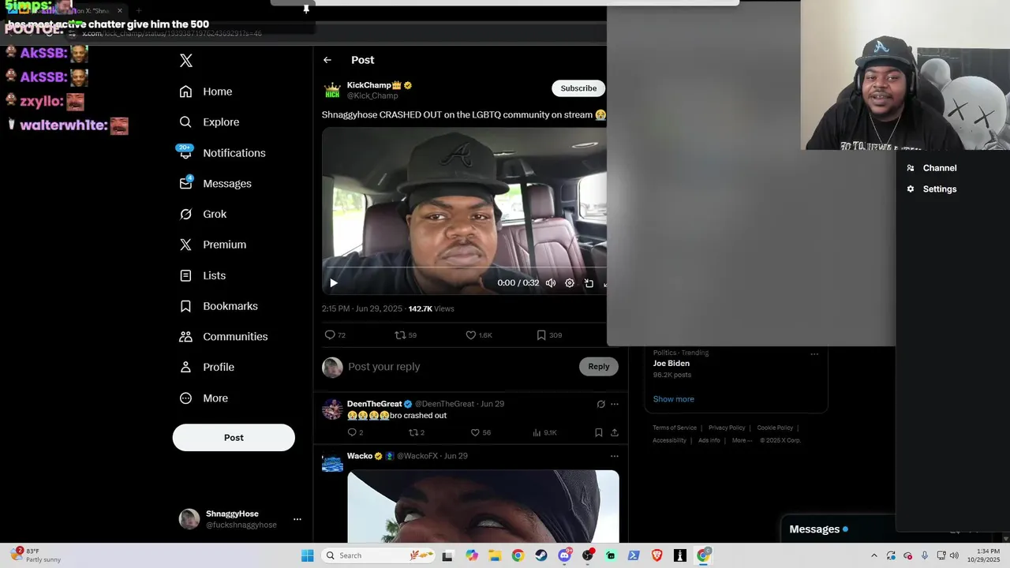The width and height of the screenshot is (1010, 568).
Task: Like DeenTheGreat's reply showing 56
Action: click(481, 432)
